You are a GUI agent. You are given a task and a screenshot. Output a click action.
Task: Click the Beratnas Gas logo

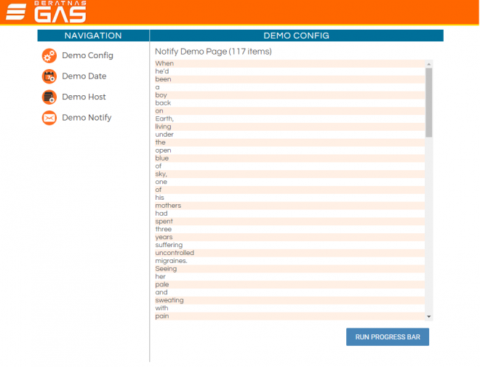[x=47, y=12]
